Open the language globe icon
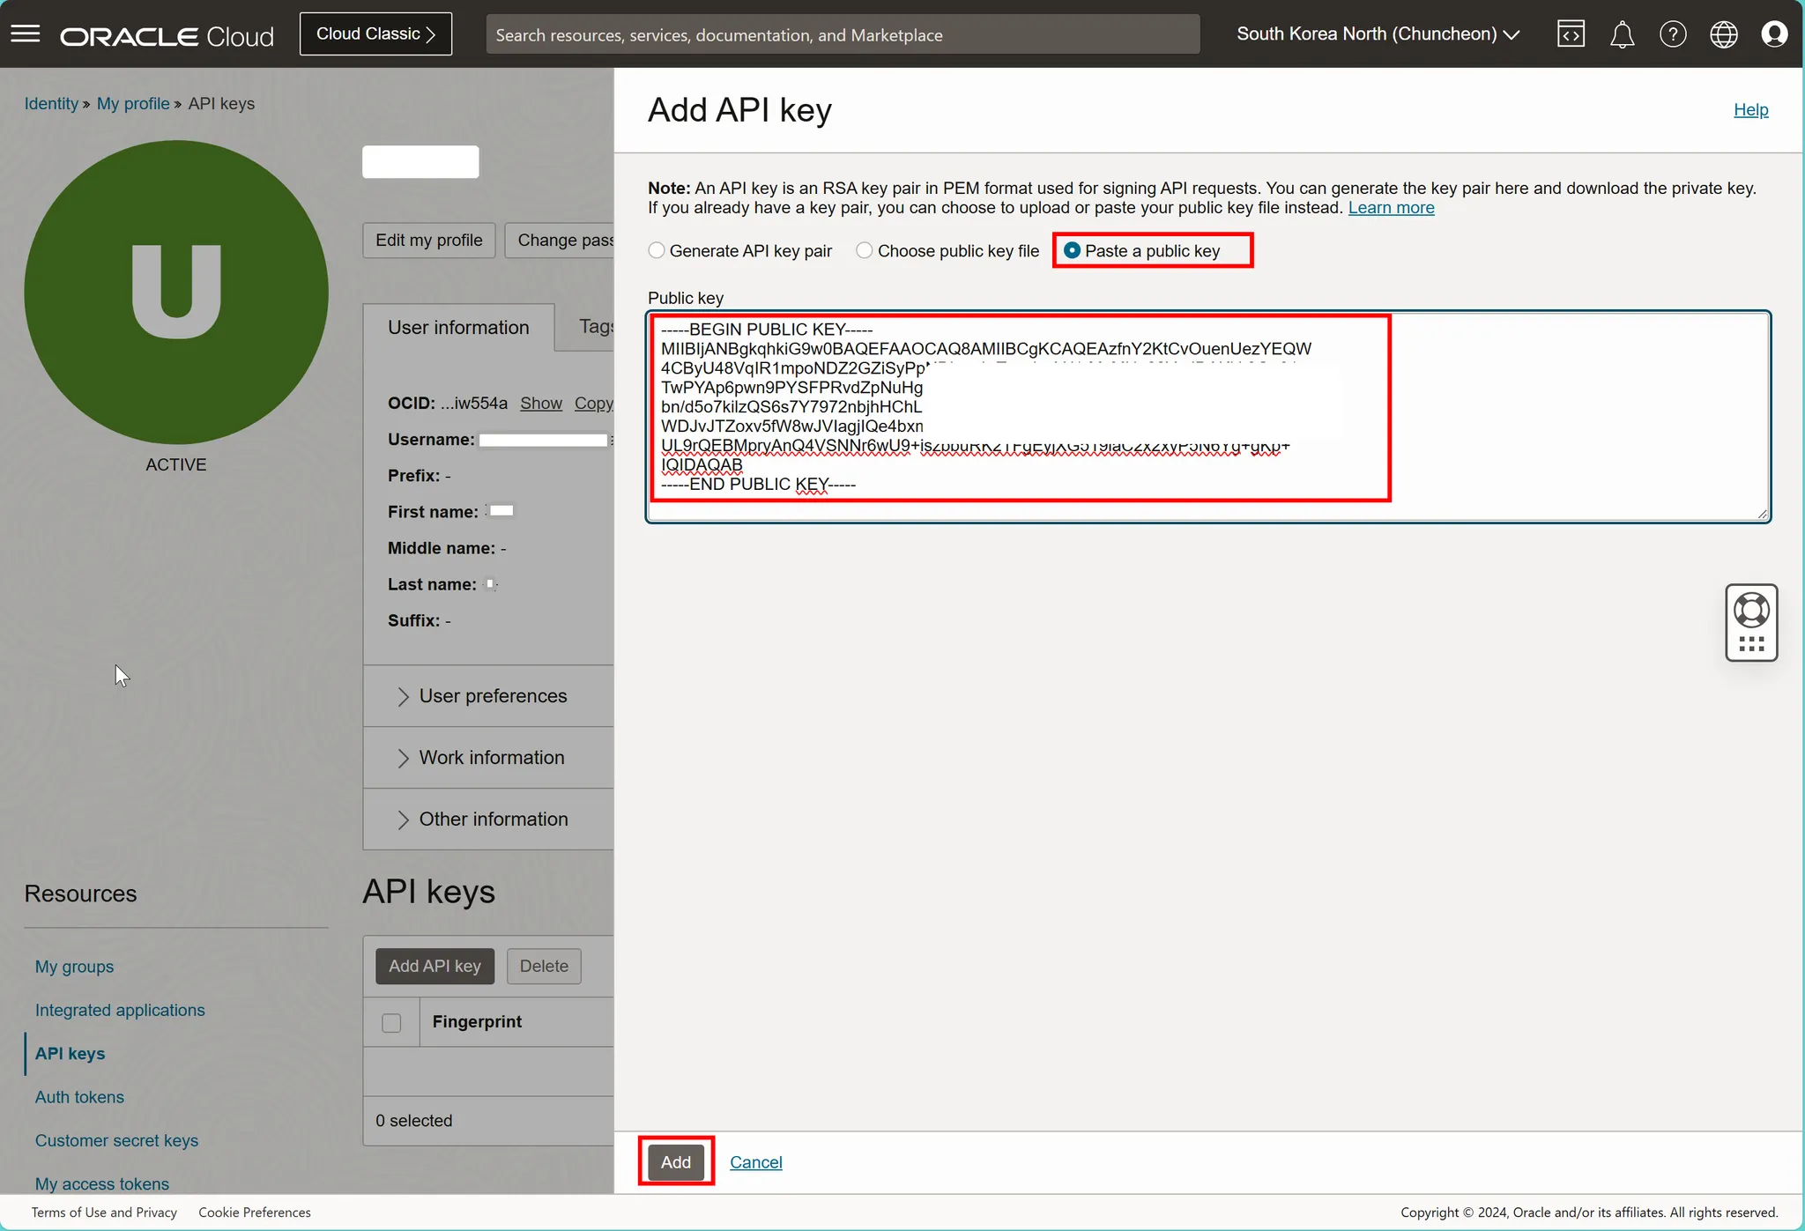 (x=1723, y=34)
